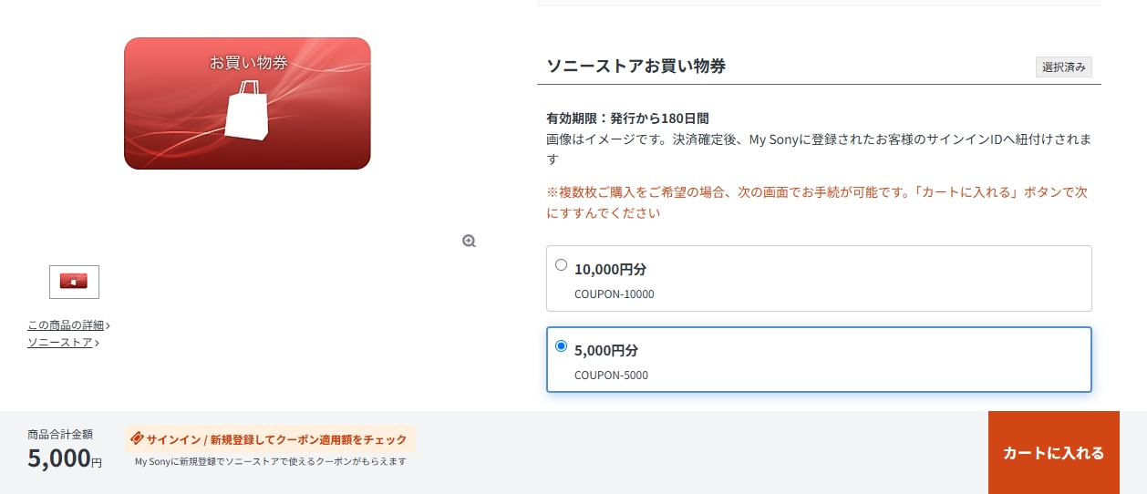Click 有効期限：発行から180日間 text

tap(627, 118)
